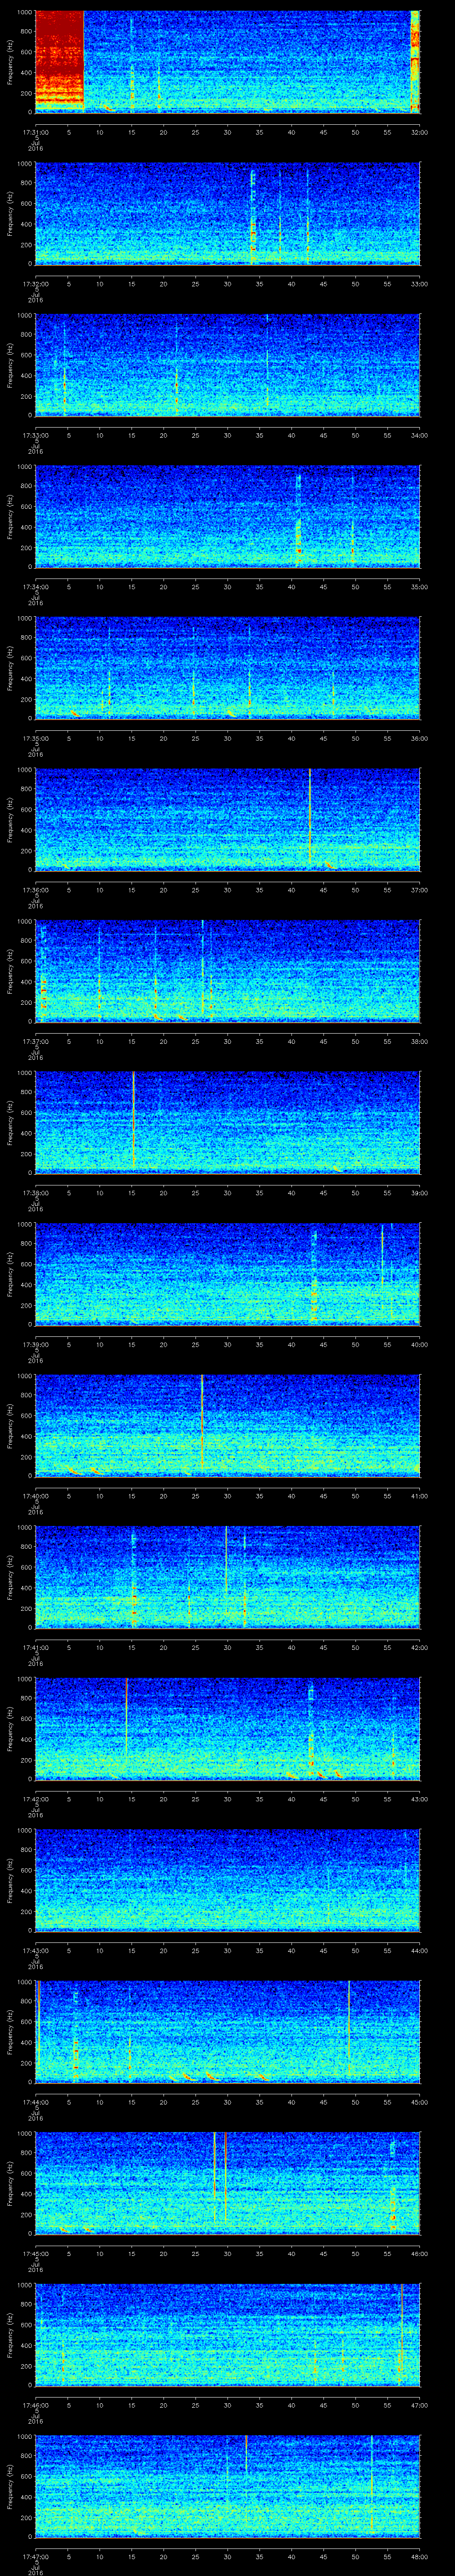Click the 32:00 end time label

419,131
